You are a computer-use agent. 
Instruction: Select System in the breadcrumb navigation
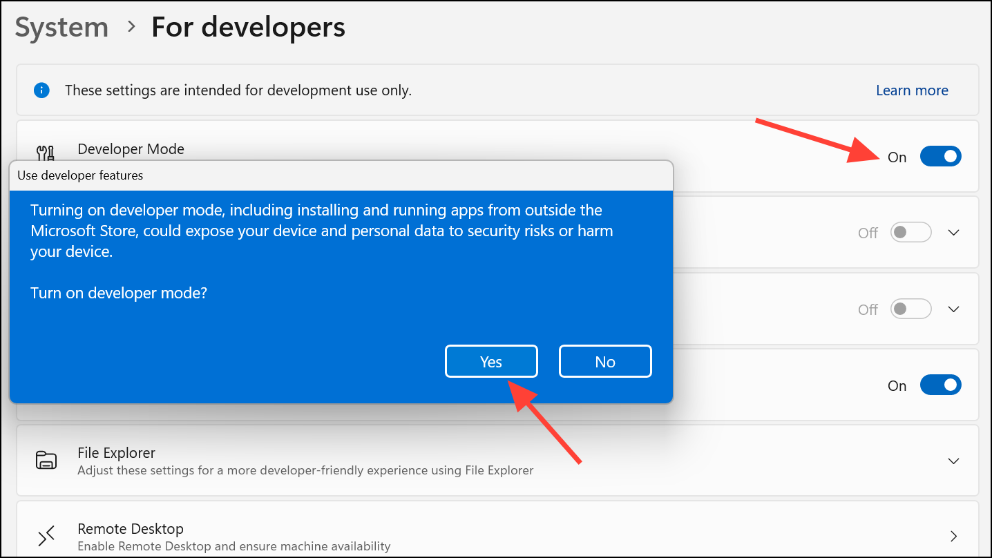pos(61,27)
